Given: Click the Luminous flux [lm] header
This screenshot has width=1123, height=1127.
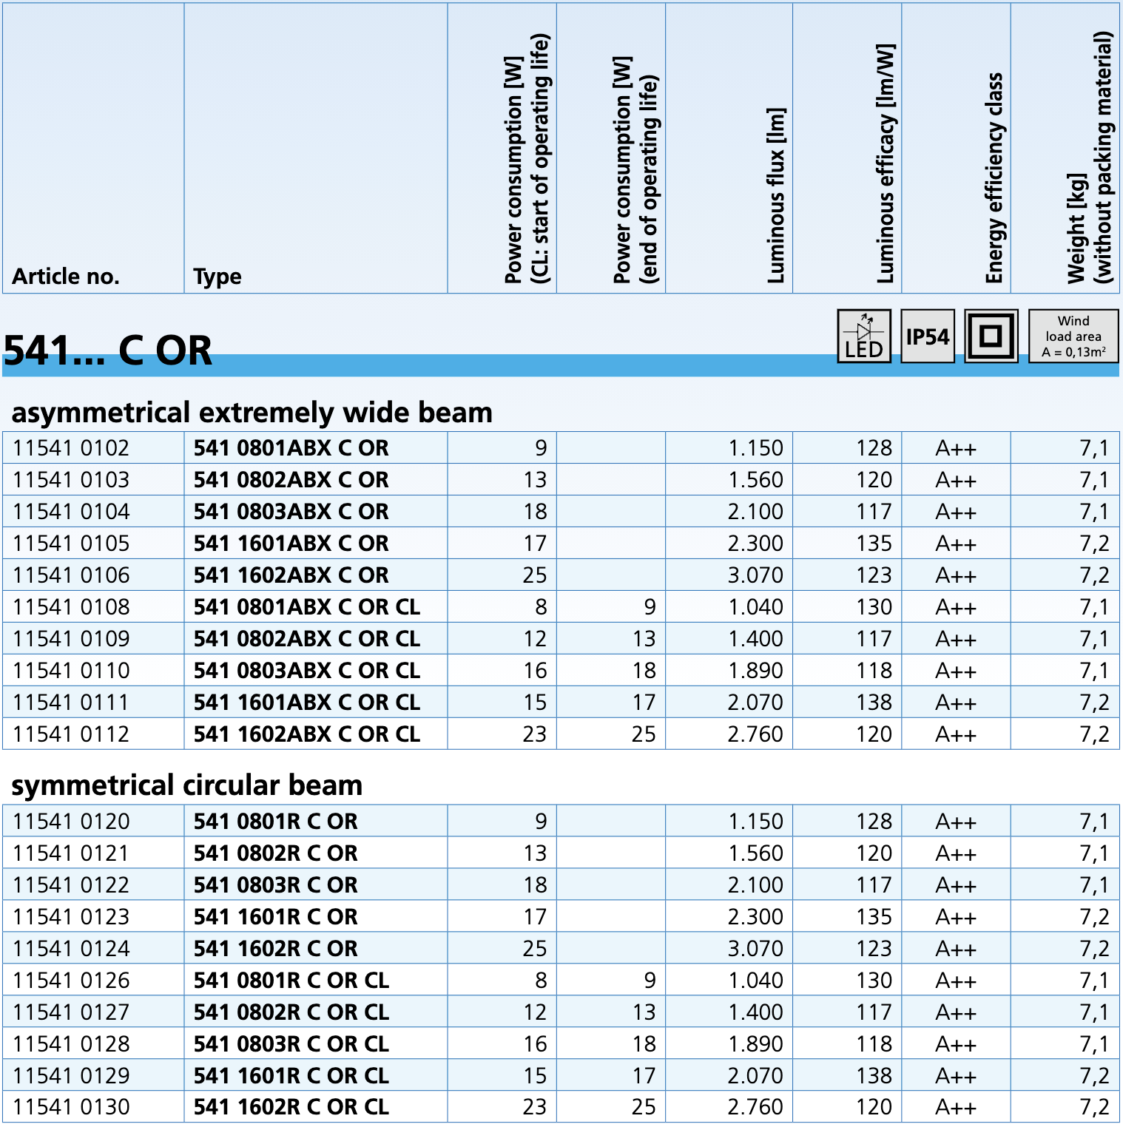Looking at the screenshot, I should (x=776, y=196).
